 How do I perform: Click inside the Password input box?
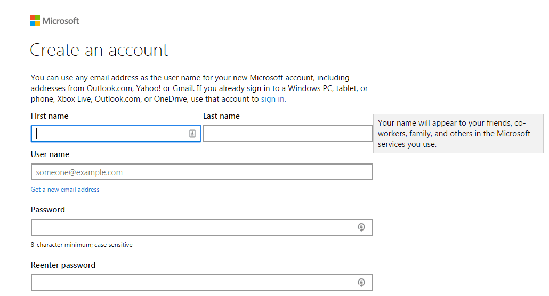point(201,227)
